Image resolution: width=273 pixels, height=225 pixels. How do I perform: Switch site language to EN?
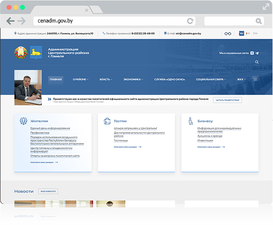tap(255, 34)
